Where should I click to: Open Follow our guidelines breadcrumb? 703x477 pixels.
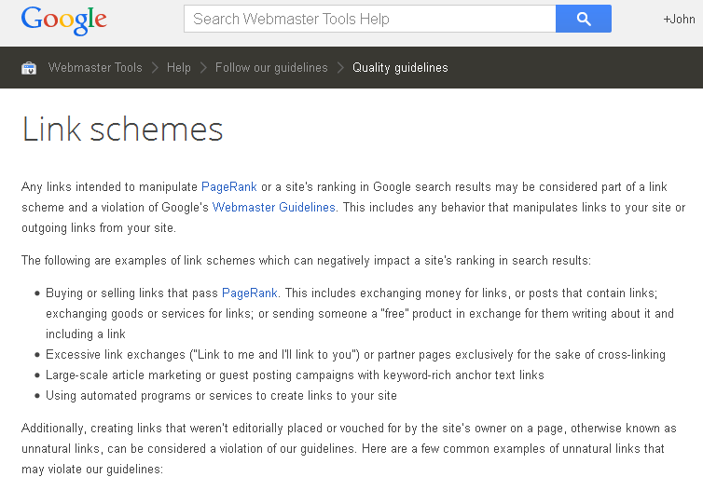[271, 68]
